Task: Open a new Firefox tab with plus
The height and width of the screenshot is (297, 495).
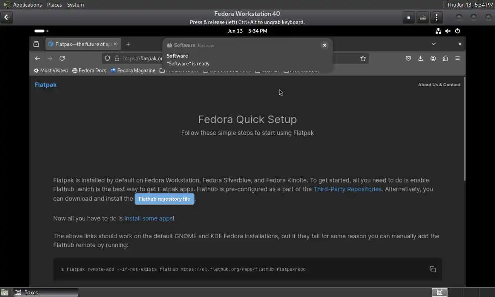Action: (x=128, y=44)
